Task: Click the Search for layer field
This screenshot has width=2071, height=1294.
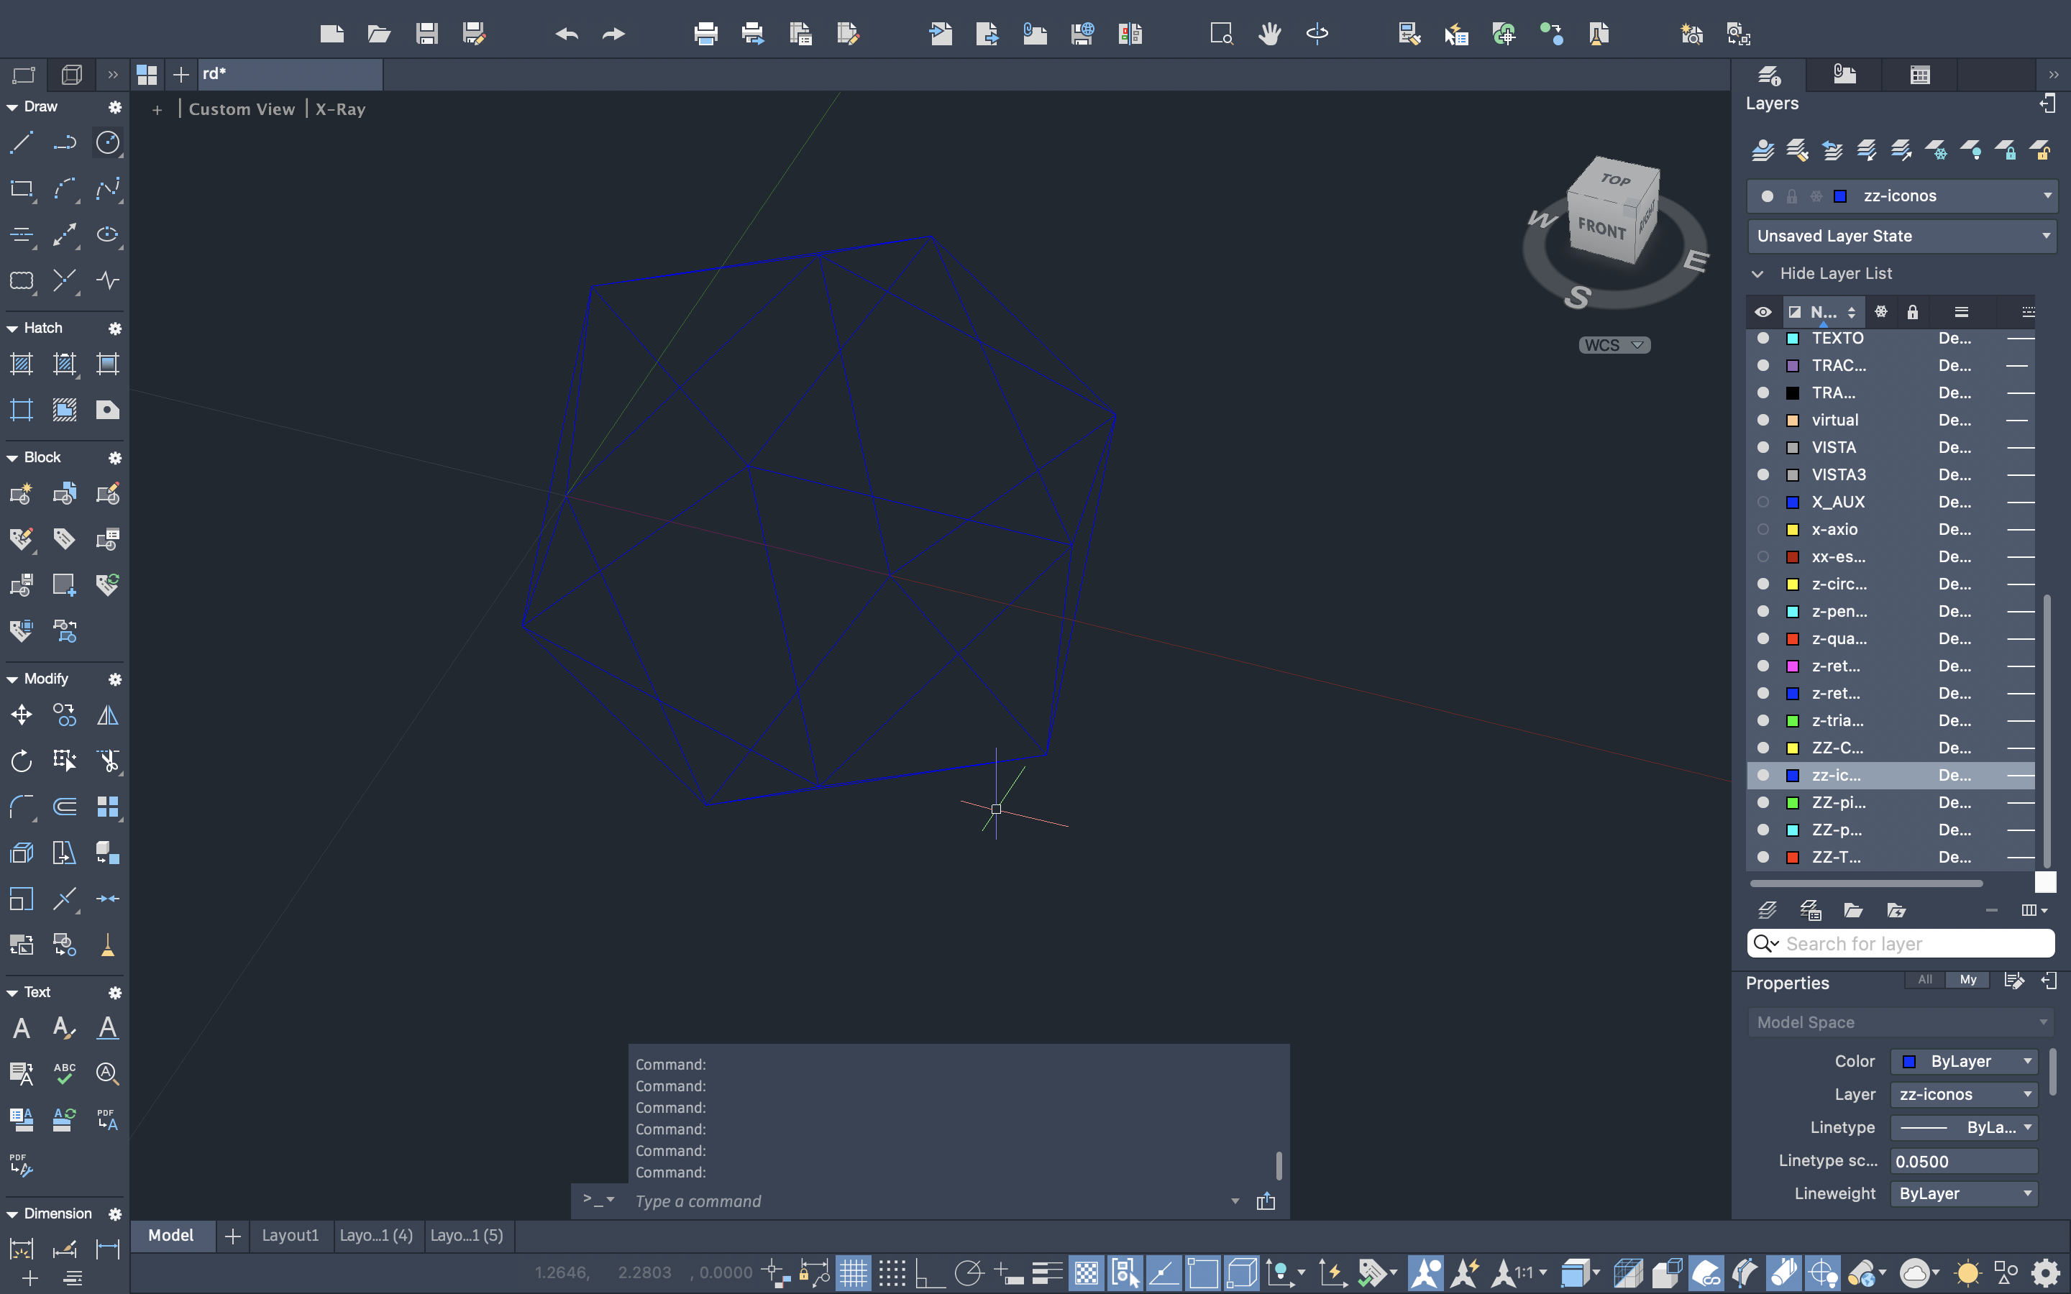Action: [1913, 943]
